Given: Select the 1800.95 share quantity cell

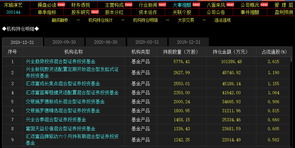Looking at the screenshot, I should pyautogui.click(x=182, y=111).
